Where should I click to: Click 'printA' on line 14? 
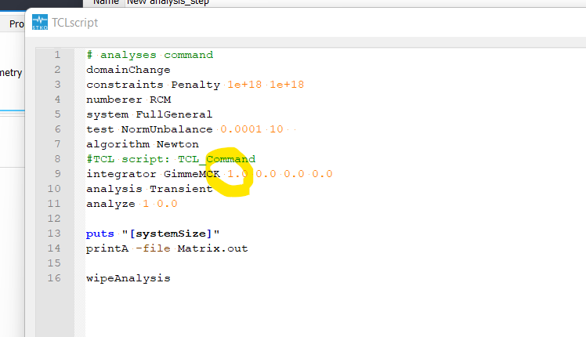click(107, 248)
